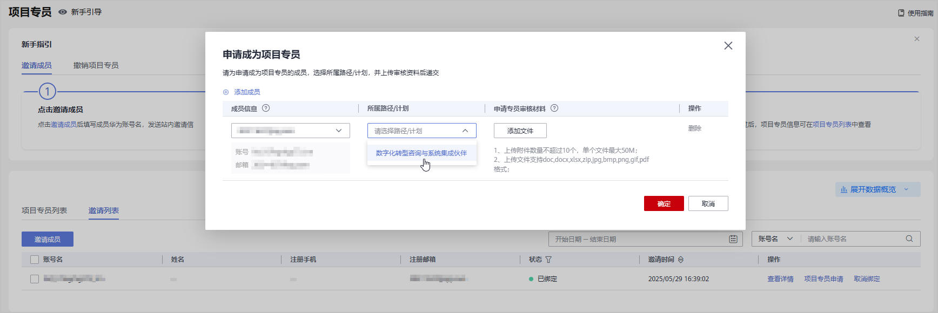This screenshot has width=938, height=313.
Task: Click help icon next to 成员信息
Action: coord(266,108)
